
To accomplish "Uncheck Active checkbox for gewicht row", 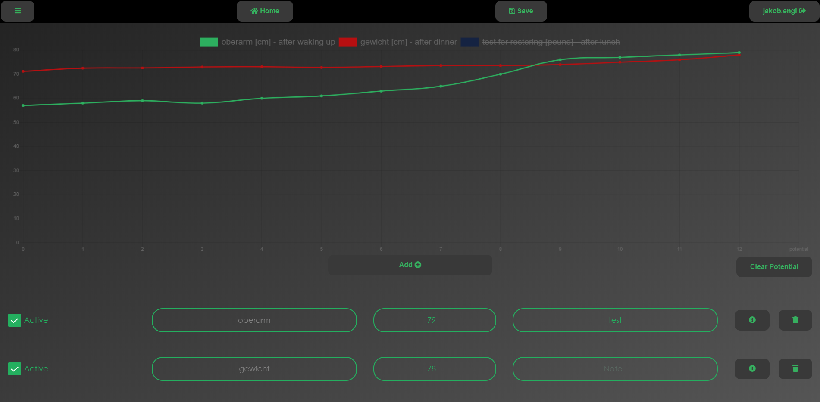I will 15,369.
